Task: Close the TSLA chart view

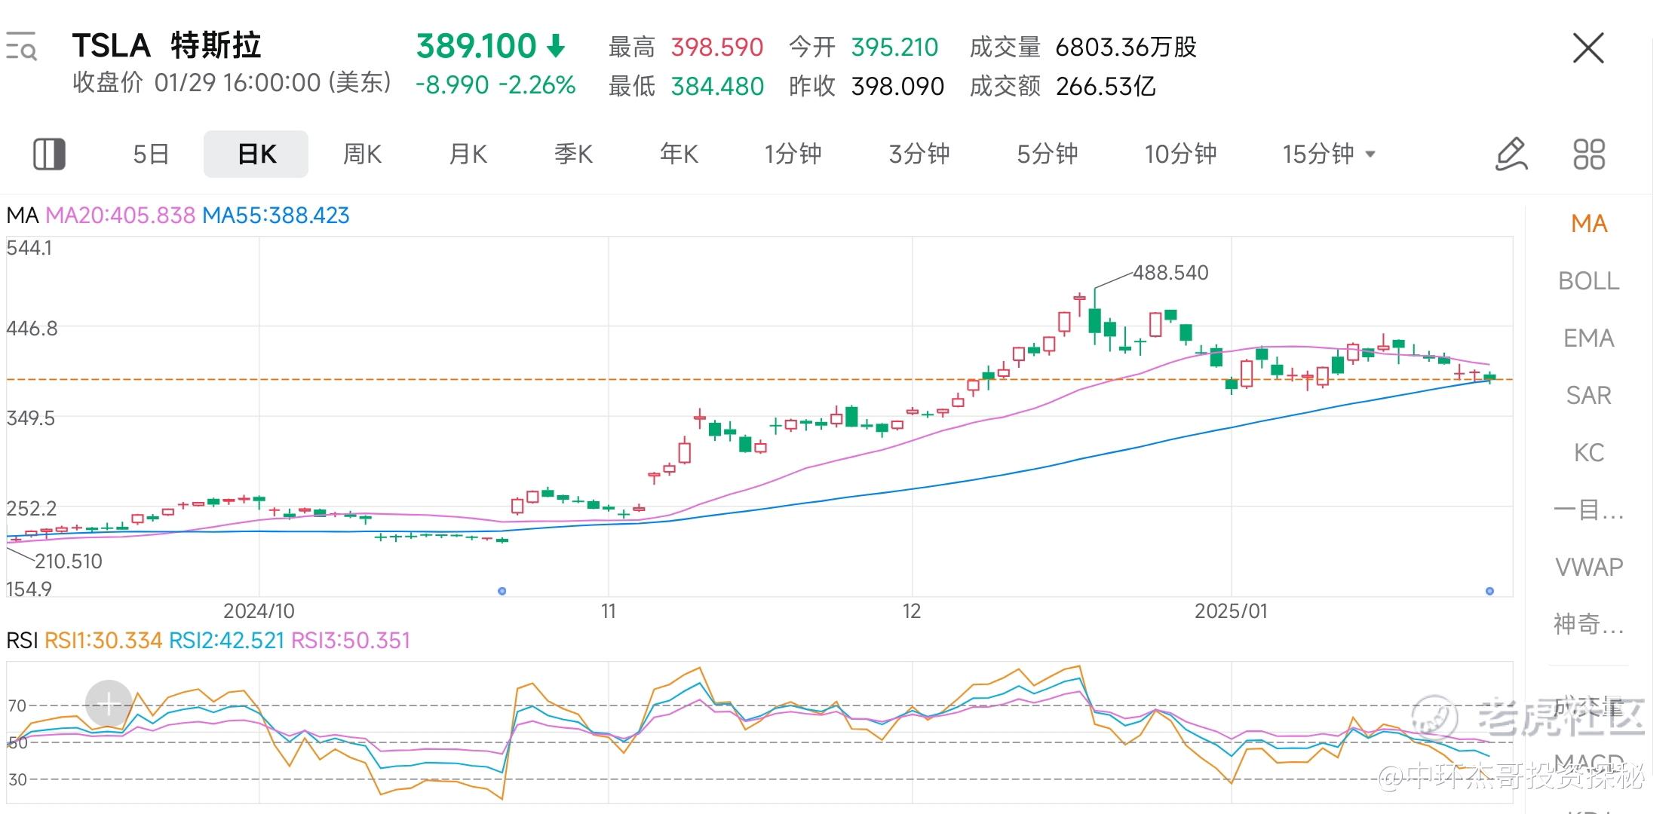Action: point(1588,48)
